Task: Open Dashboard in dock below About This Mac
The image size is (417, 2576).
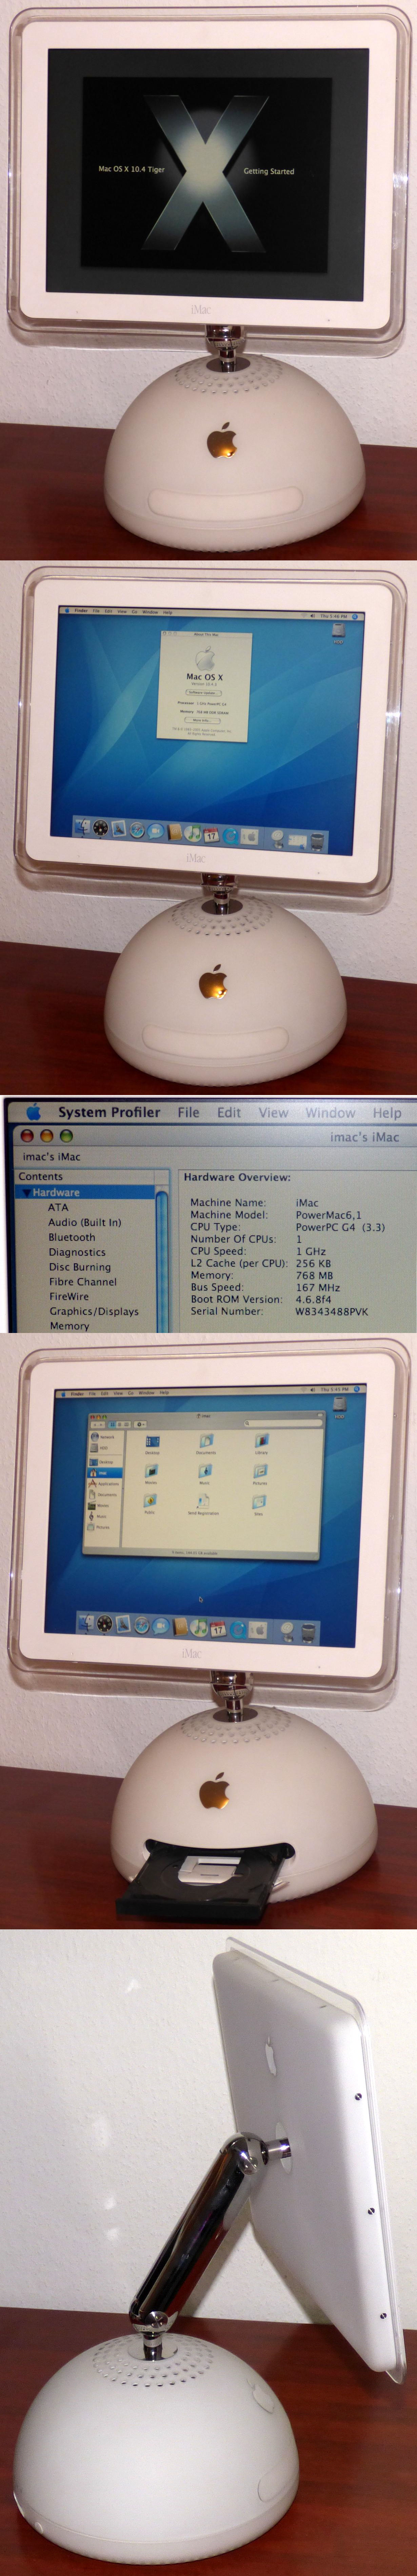Action: [x=101, y=828]
